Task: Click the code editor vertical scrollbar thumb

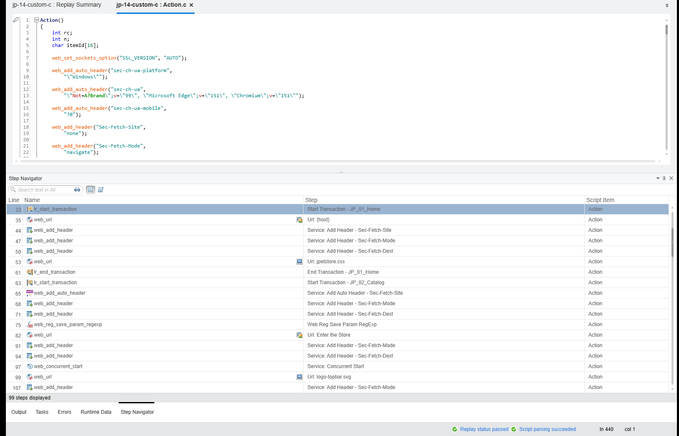Action: (x=666, y=29)
